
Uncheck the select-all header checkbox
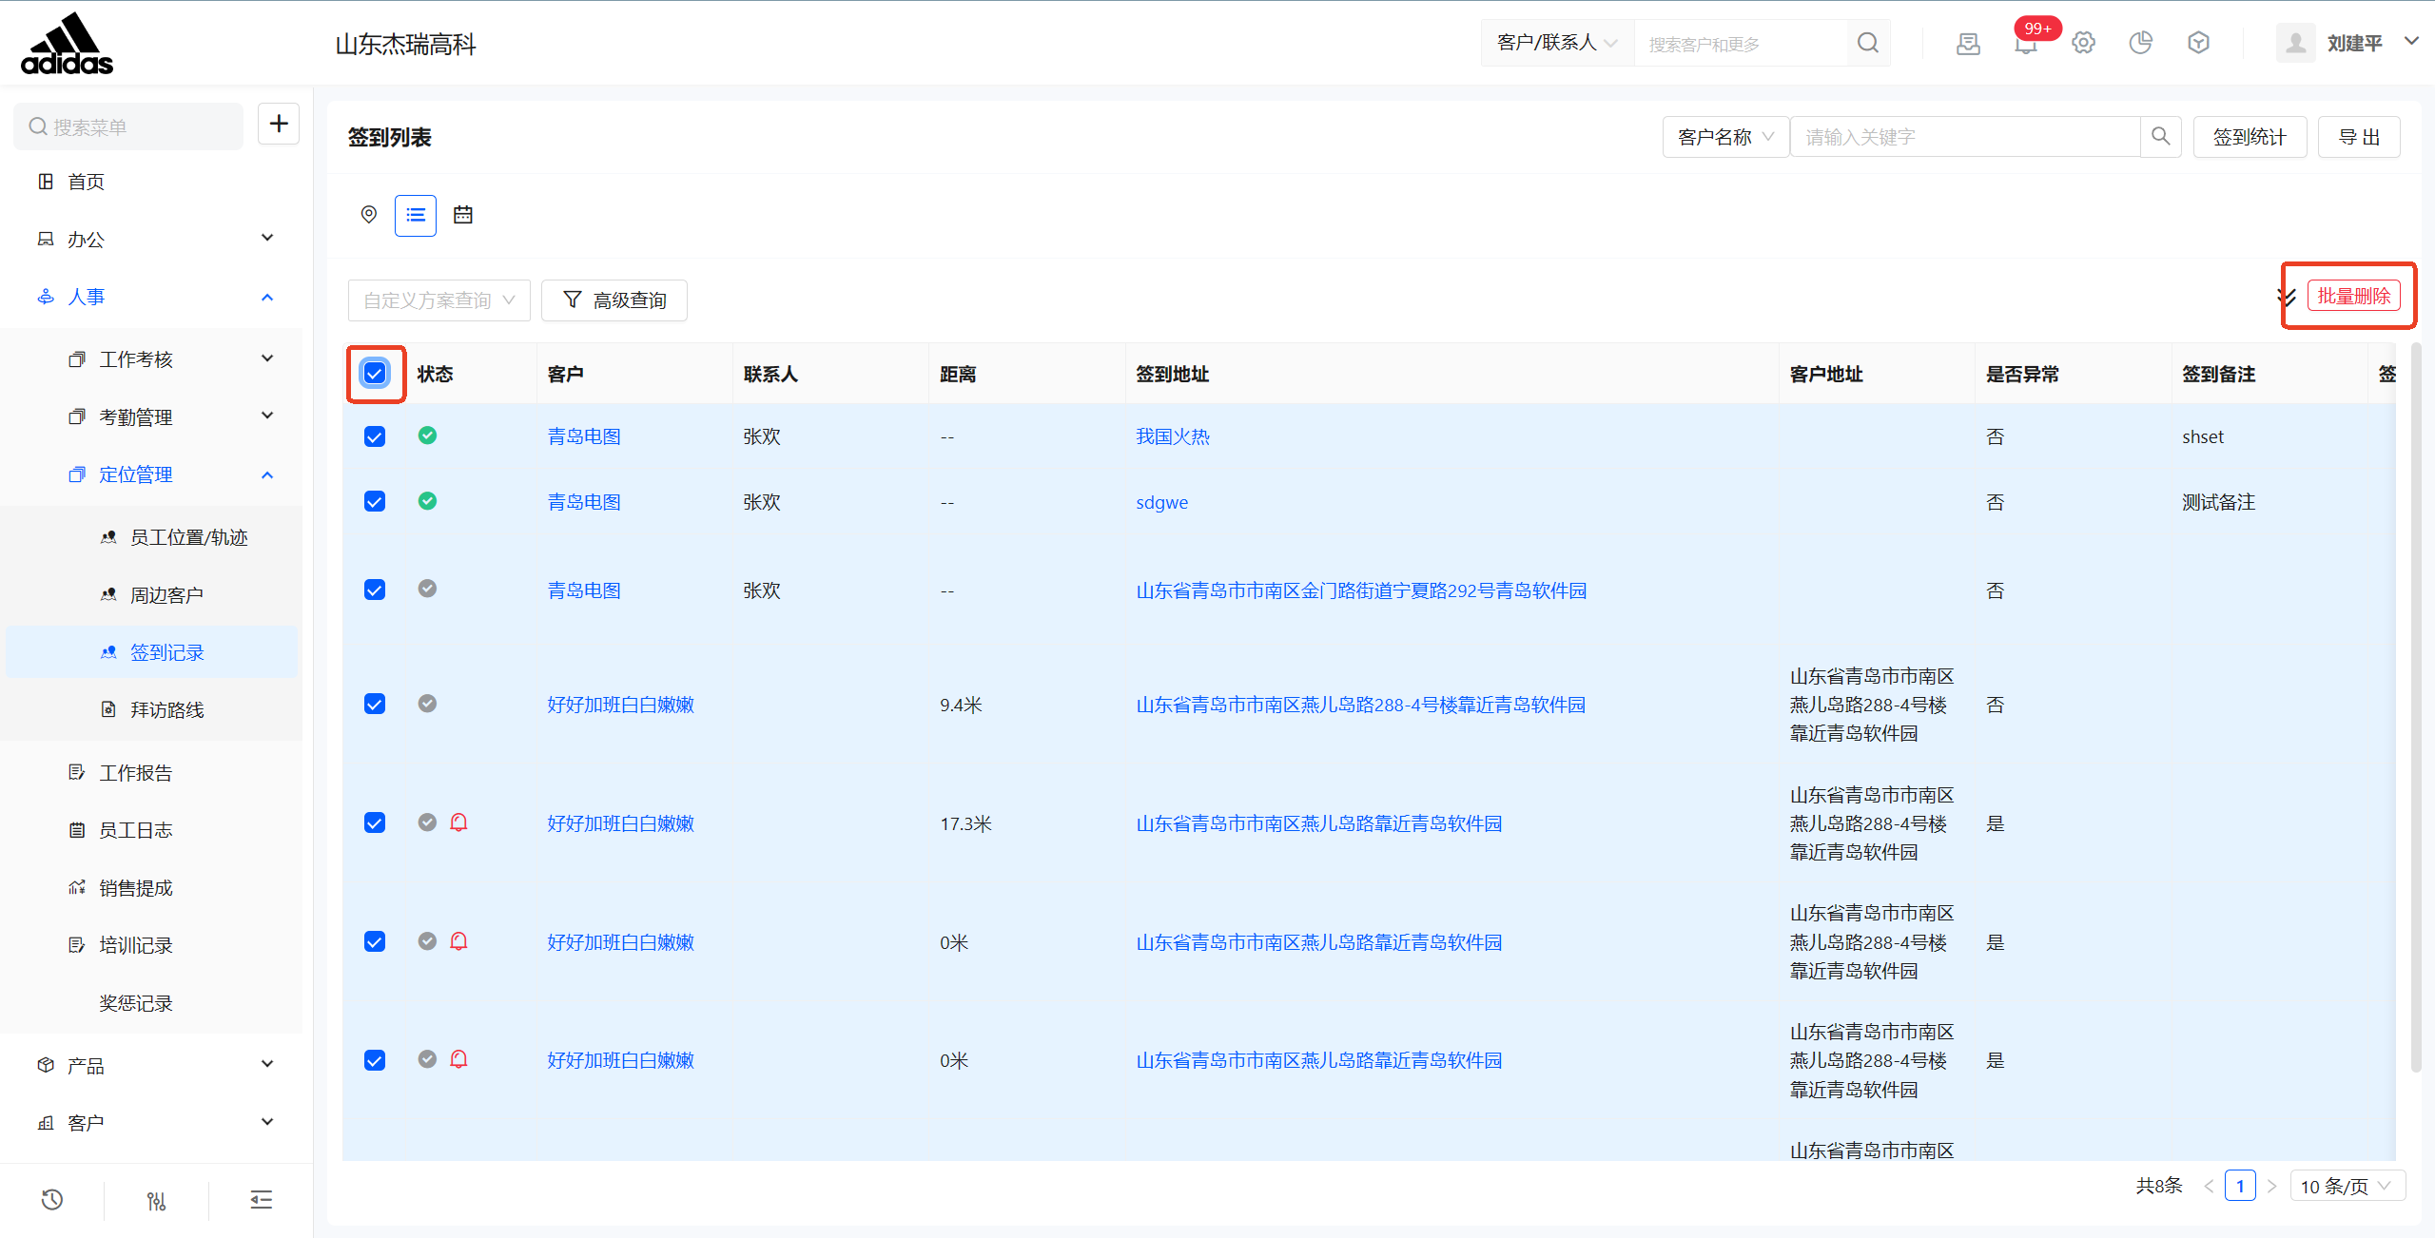pyautogui.click(x=375, y=374)
